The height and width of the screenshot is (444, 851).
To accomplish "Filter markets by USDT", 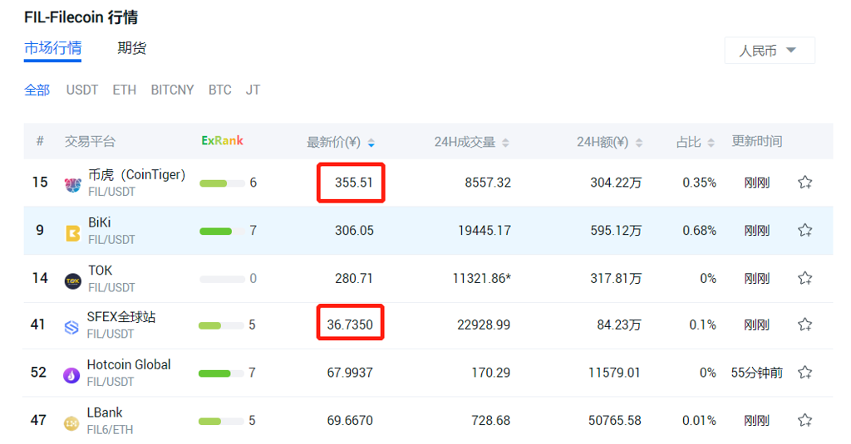I will tap(82, 90).
